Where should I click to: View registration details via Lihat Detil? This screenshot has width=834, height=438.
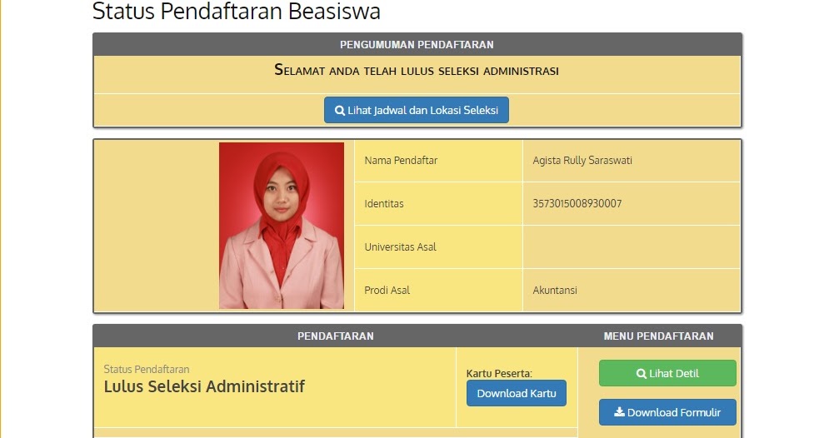(x=667, y=373)
